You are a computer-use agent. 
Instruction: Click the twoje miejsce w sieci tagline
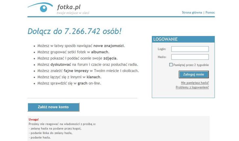tap(73, 13)
